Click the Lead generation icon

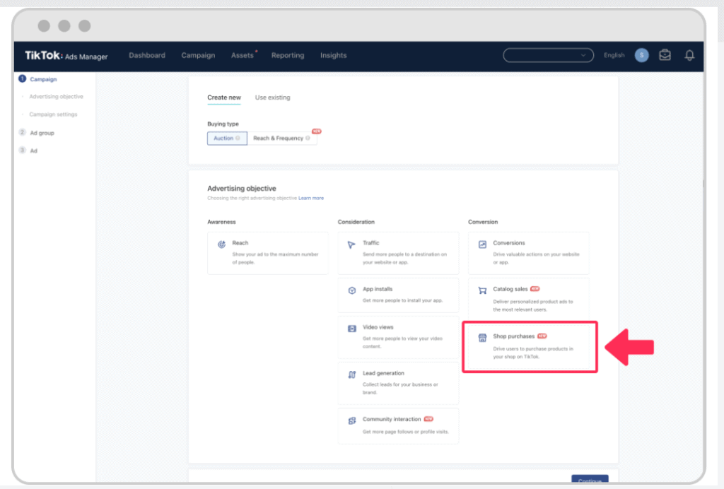coord(352,375)
